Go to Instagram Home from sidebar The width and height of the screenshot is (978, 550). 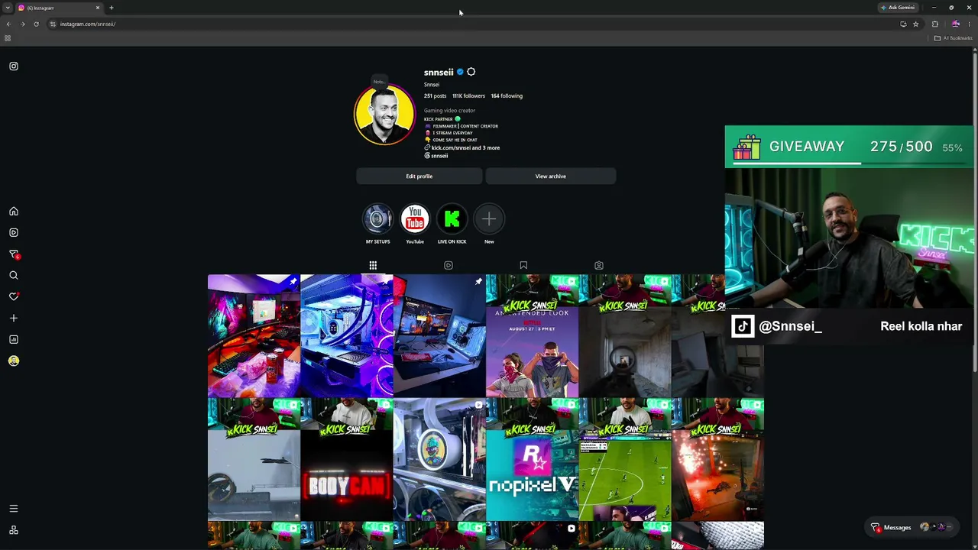coord(14,212)
